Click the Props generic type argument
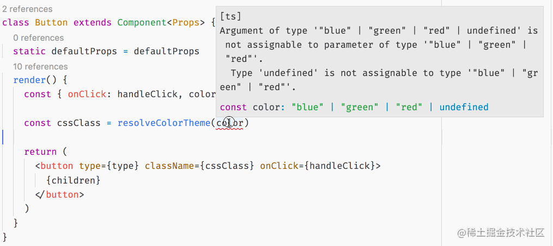553x246 pixels. click(x=186, y=23)
